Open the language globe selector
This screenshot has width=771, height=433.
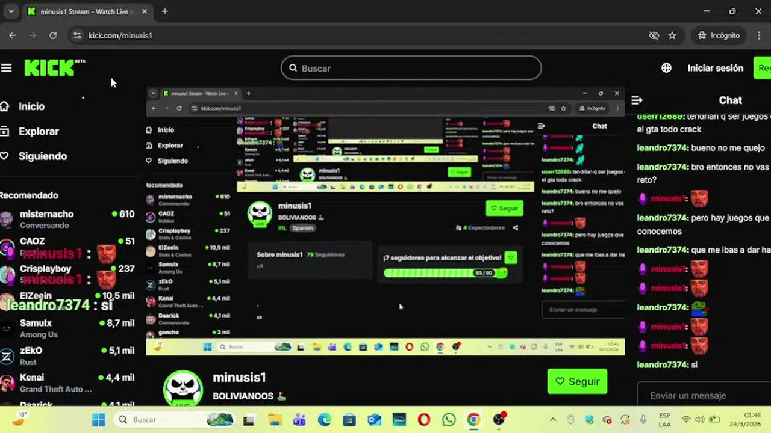[x=666, y=68]
